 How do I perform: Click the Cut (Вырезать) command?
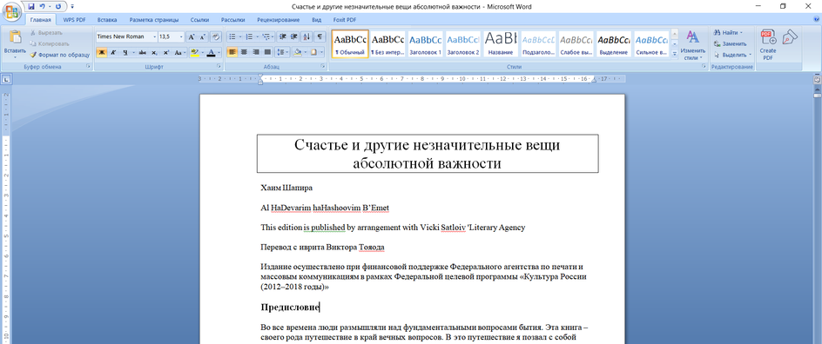pyautogui.click(x=47, y=32)
